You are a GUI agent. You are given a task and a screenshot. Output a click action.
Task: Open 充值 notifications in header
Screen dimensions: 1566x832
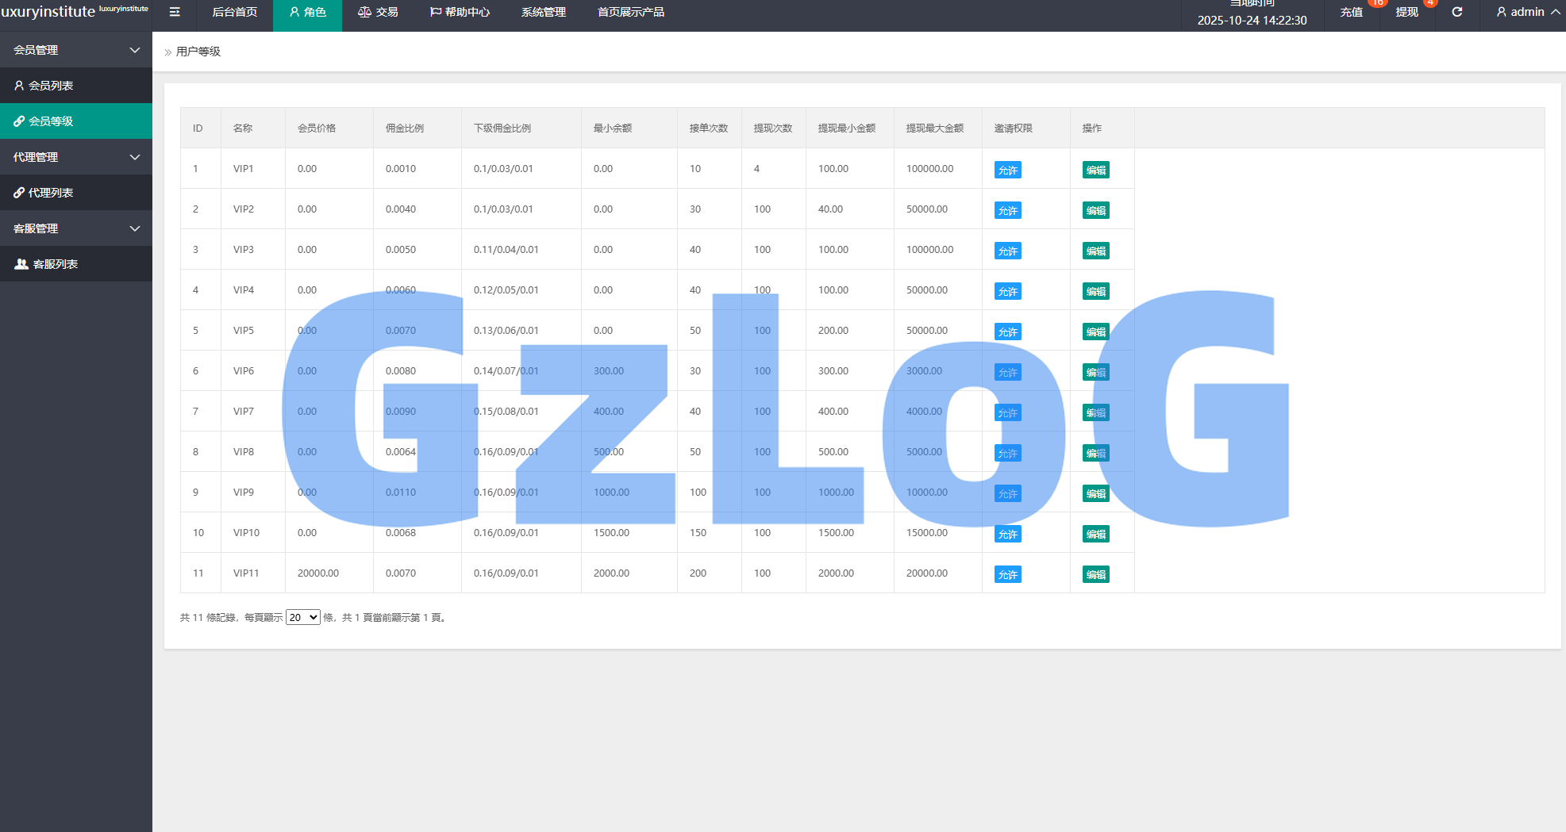[1351, 12]
